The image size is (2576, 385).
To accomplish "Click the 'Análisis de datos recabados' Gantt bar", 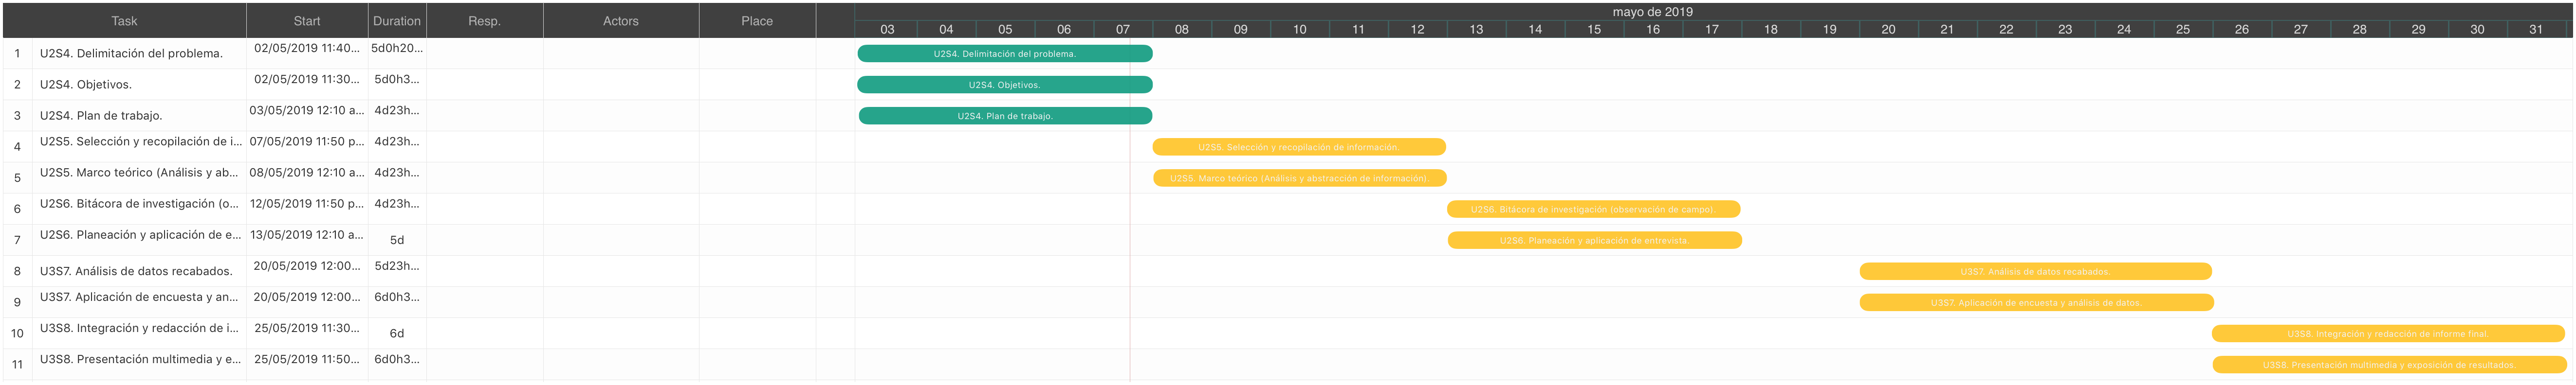I will (2036, 271).
